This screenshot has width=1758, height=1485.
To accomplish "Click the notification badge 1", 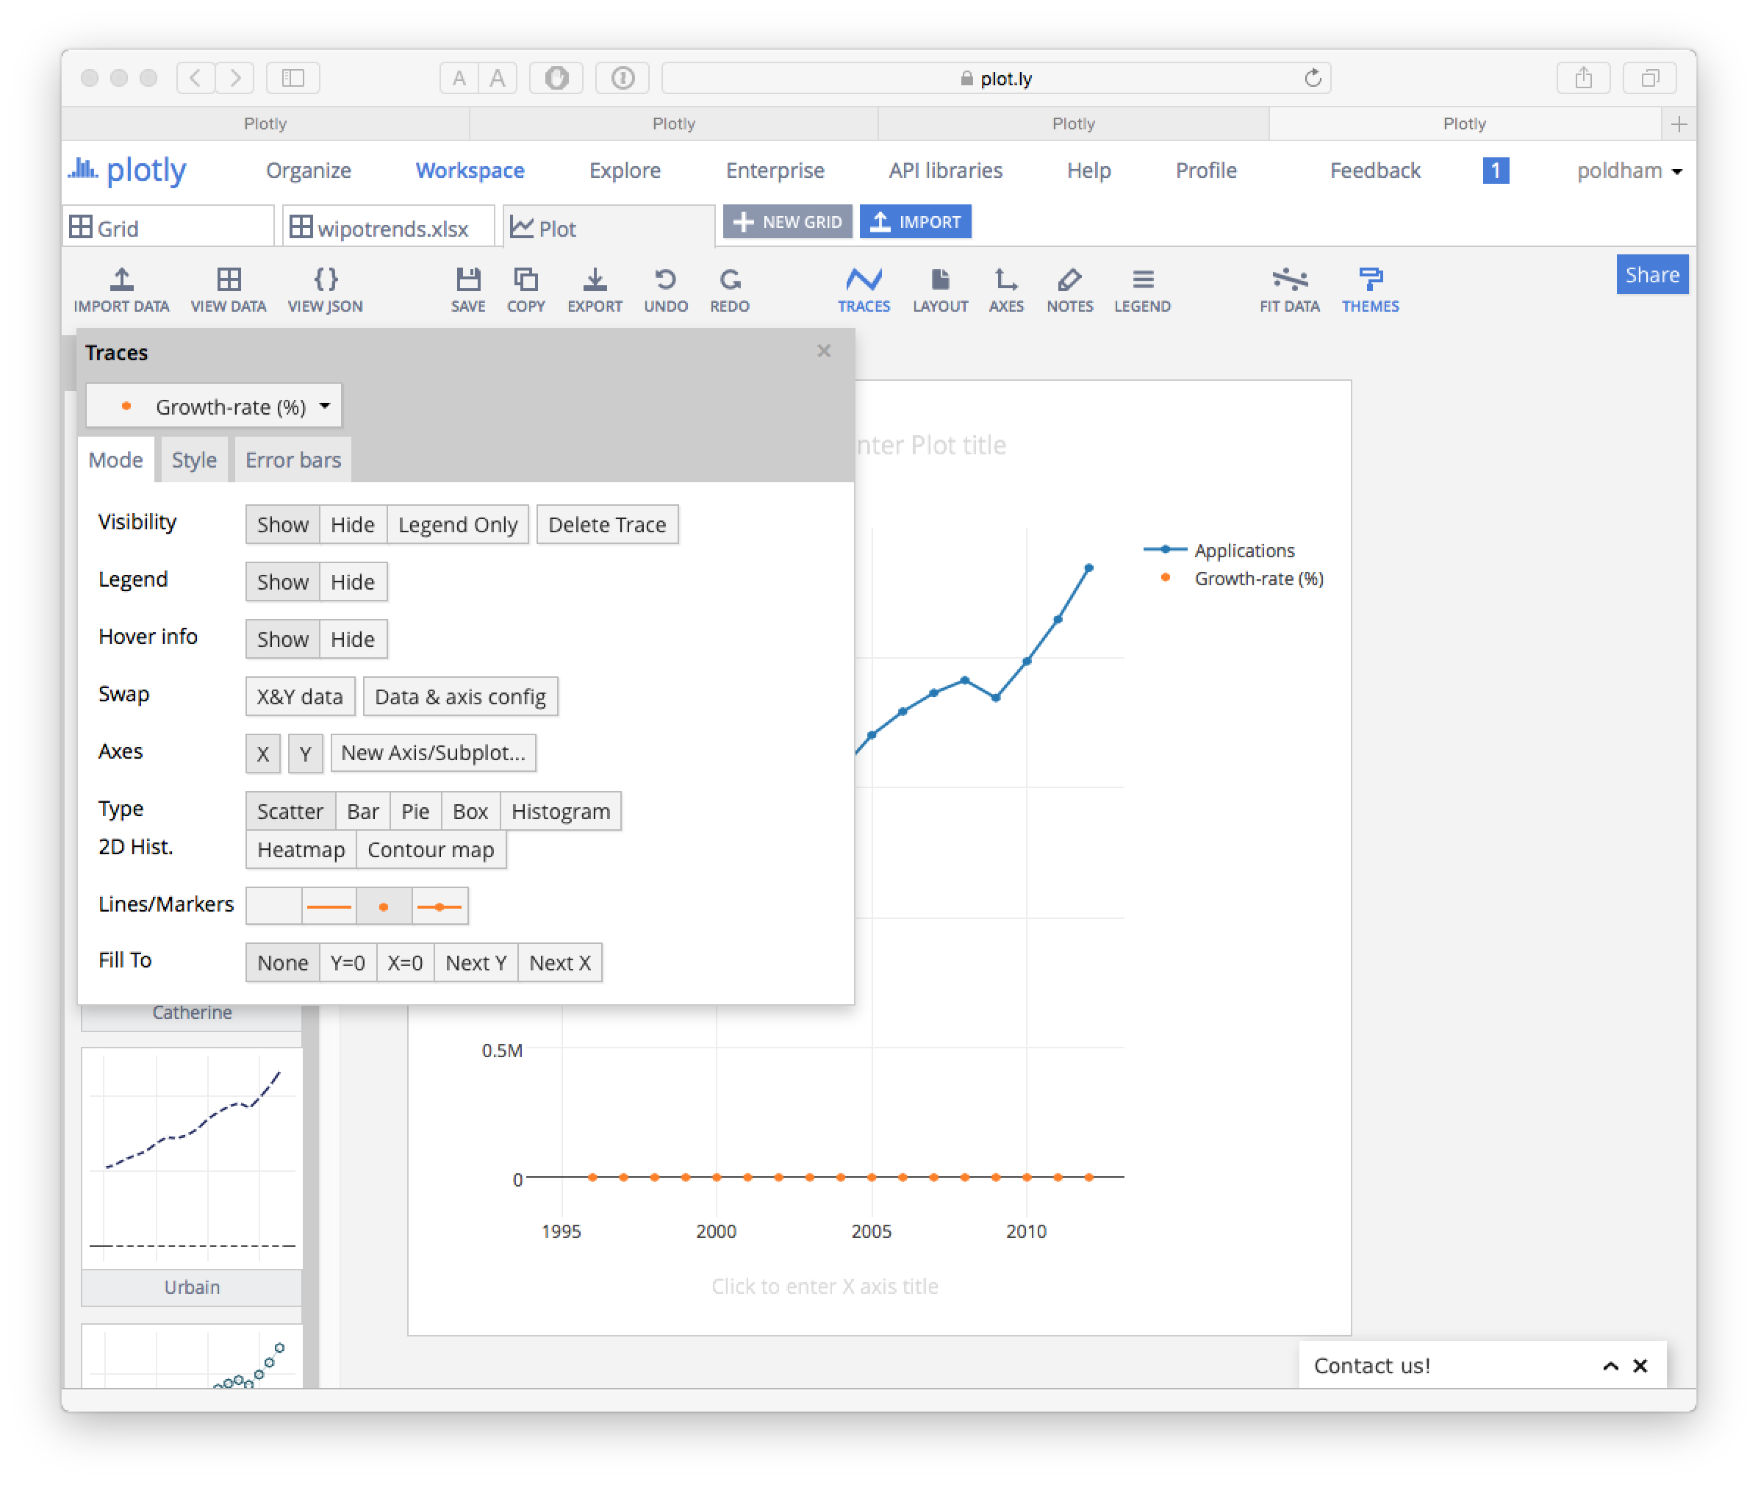I will point(1496,171).
